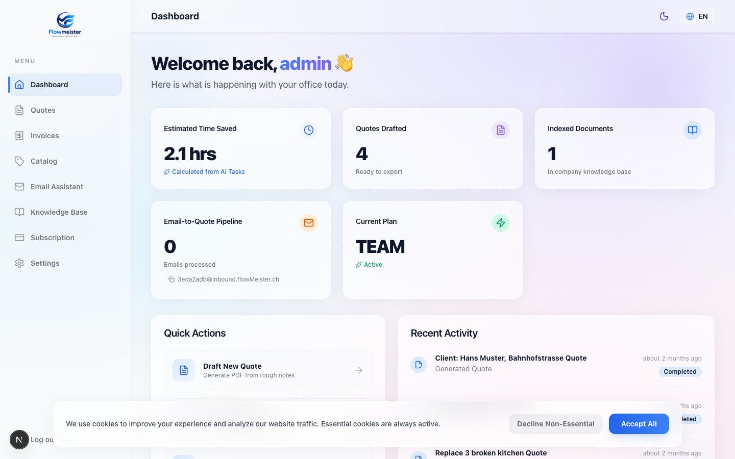Toggle dark mode moon icon
The width and height of the screenshot is (735, 459).
(x=664, y=16)
